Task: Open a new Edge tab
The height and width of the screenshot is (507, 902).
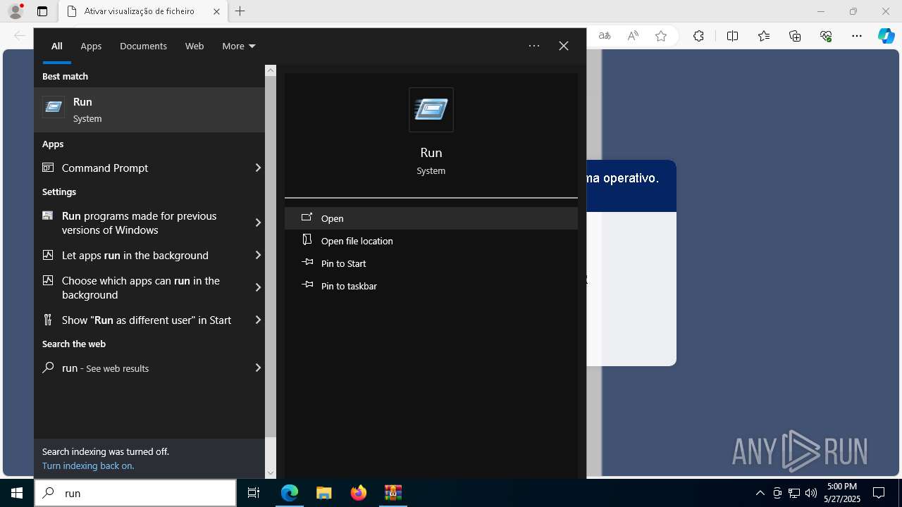Action: point(240,11)
